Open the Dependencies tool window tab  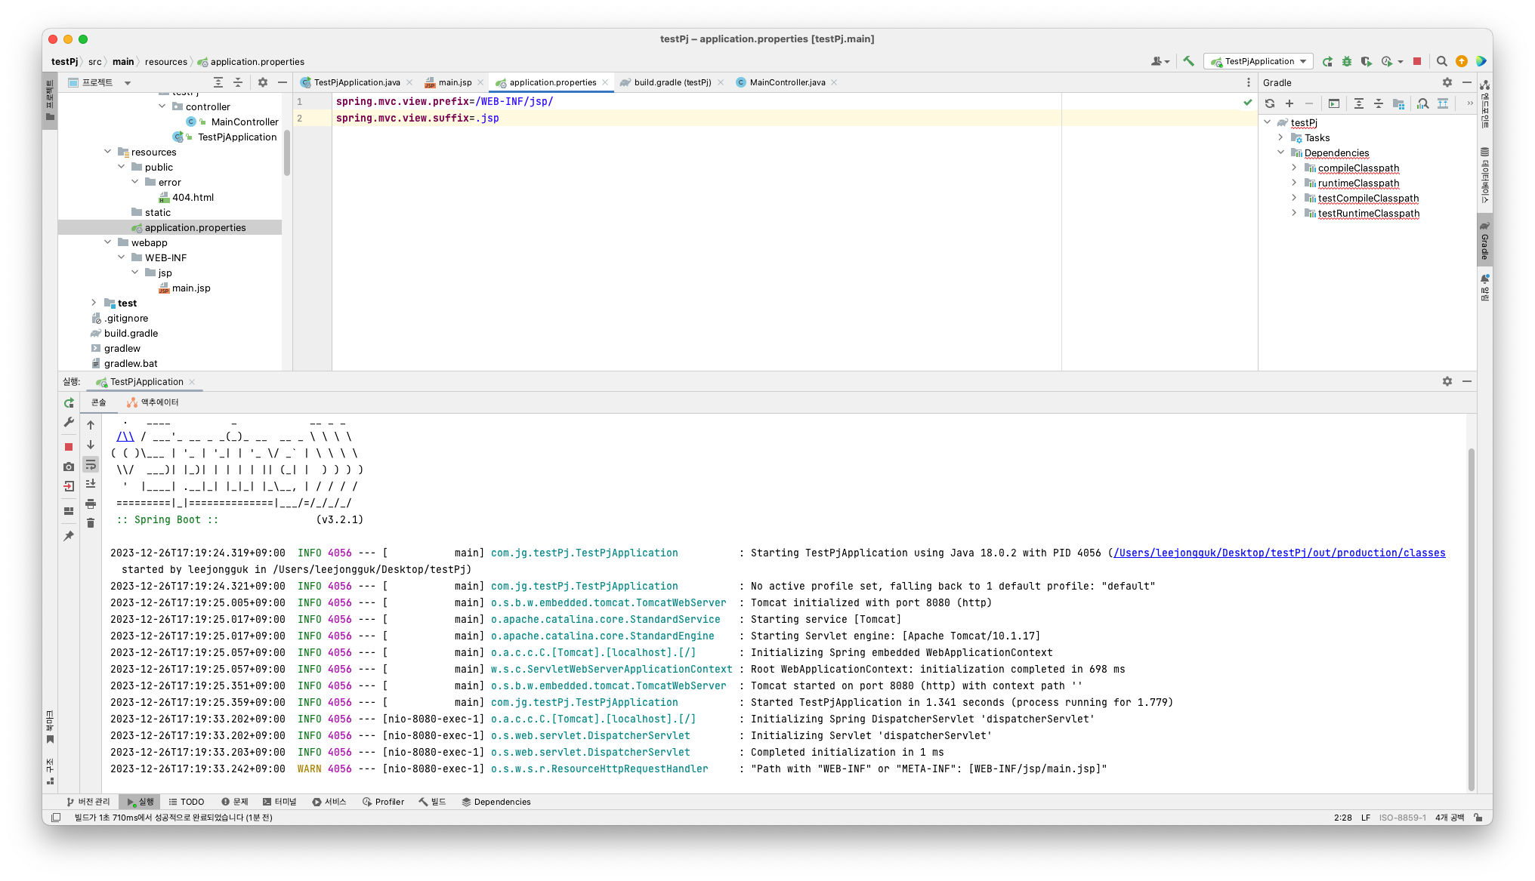click(x=496, y=802)
